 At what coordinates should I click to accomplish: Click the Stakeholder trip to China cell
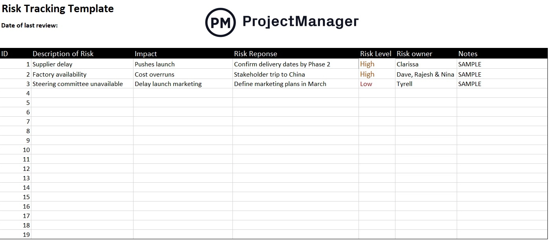pyautogui.click(x=269, y=74)
